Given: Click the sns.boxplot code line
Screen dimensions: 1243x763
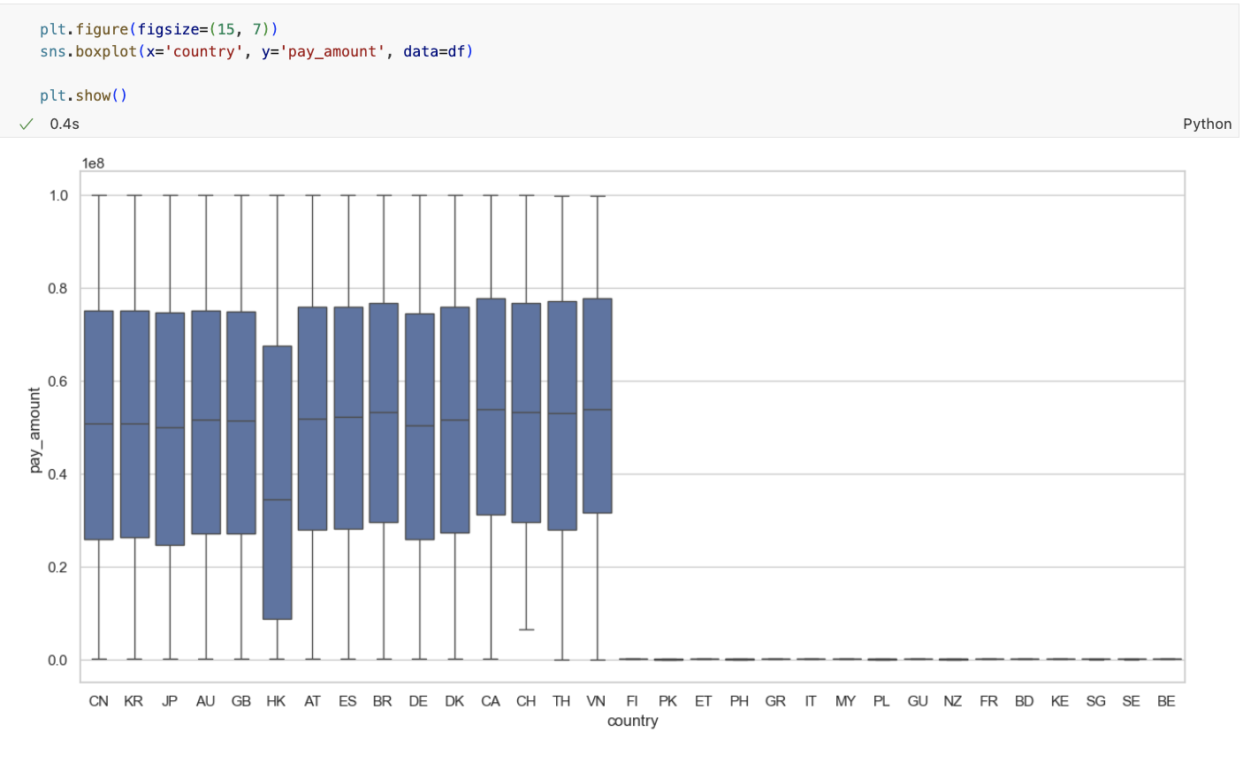Looking at the screenshot, I should pos(256,51).
